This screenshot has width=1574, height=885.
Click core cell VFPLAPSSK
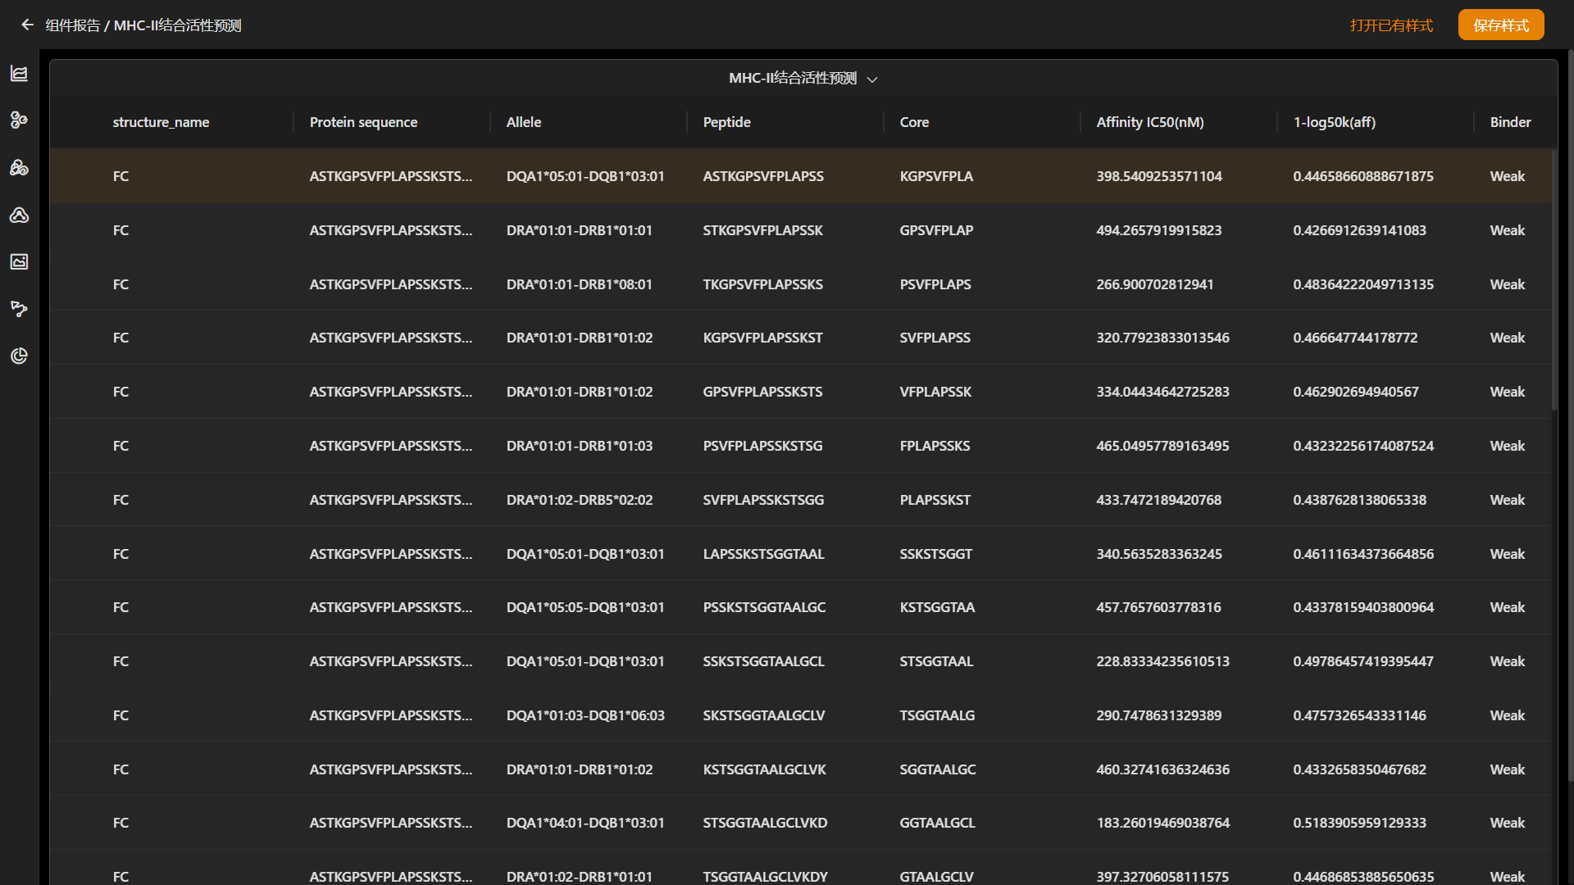tap(935, 392)
